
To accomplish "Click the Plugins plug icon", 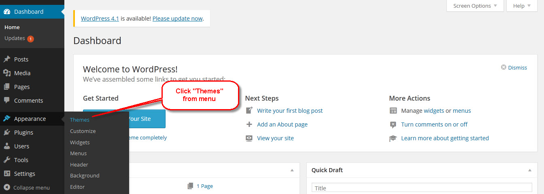I will point(7,133).
